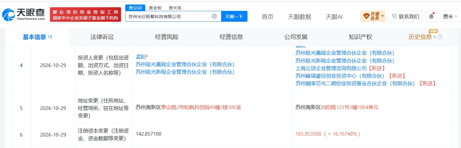Click the row number 6 cell

click(21, 135)
